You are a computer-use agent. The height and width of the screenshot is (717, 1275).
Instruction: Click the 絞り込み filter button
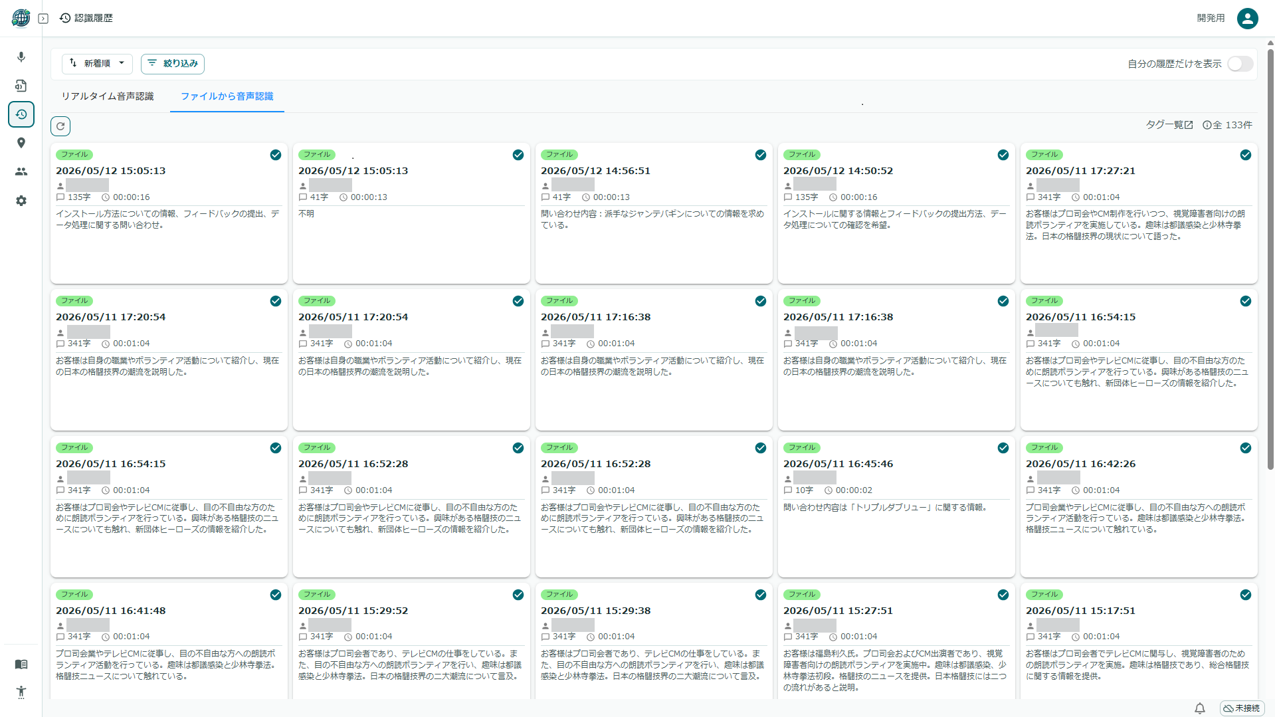point(173,64)
